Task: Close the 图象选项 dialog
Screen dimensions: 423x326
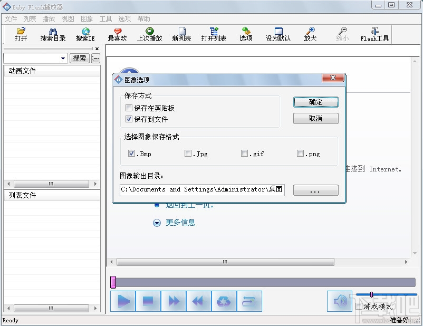Action: point(333,78)
